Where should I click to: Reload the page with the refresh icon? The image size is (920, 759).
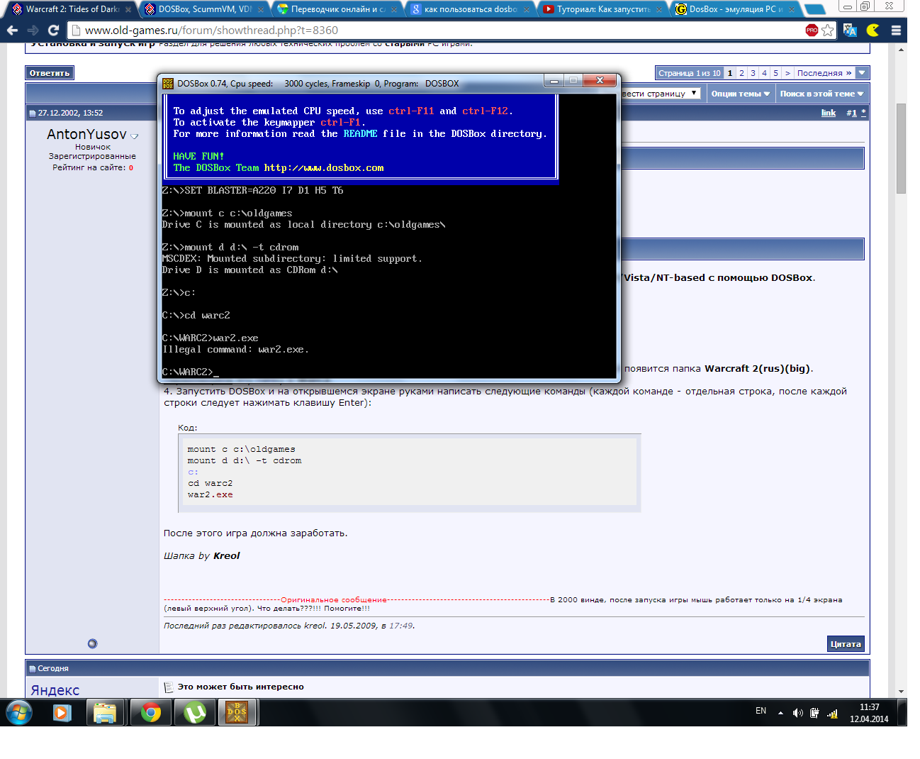point(53,31)
